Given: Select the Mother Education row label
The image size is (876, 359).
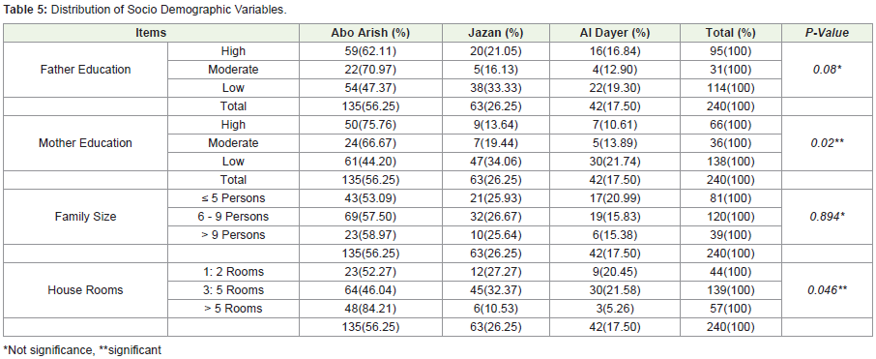Looking at the screenshot, I should tap(85, 142).
